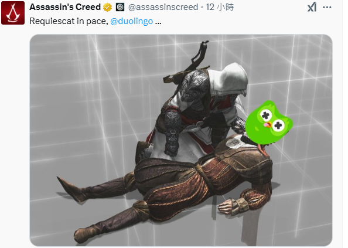Open the Grok explain-post icon
Viewport: 348px width, 248px height.
(x=312, y=7)
